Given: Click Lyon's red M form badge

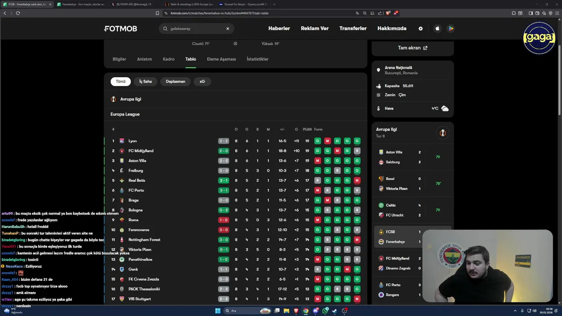Looking at the screenshot, I should point(328,141).
